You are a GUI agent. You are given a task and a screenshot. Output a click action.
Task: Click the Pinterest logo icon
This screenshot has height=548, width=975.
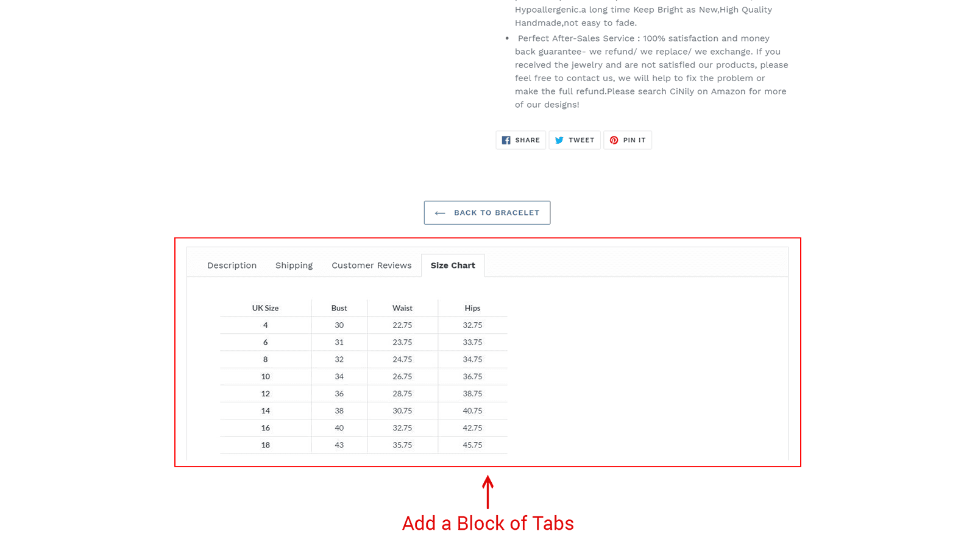(x=614, y=139)
